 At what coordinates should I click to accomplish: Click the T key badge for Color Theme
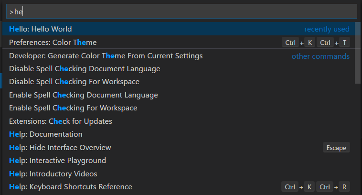[344, 43]
